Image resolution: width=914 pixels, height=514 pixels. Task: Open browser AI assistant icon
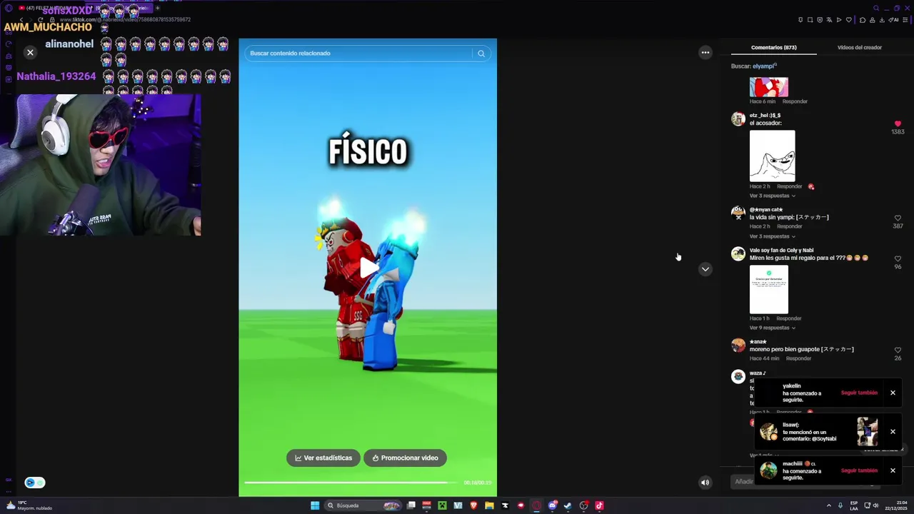(x=893, y=20)
